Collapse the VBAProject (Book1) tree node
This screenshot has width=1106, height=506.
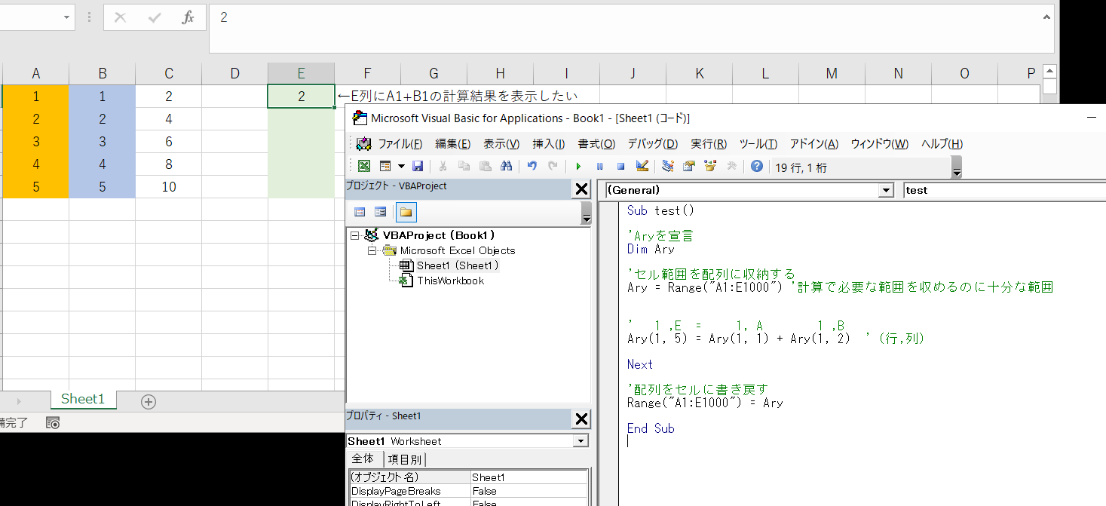[355, 235]
